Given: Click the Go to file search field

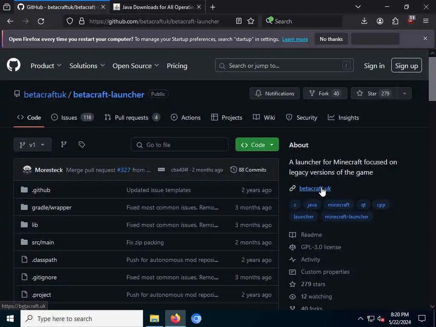Looking at the screenshot, I should pos(180,145).
